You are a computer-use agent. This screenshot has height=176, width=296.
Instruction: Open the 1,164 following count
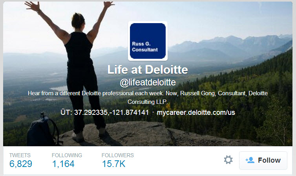63,164
